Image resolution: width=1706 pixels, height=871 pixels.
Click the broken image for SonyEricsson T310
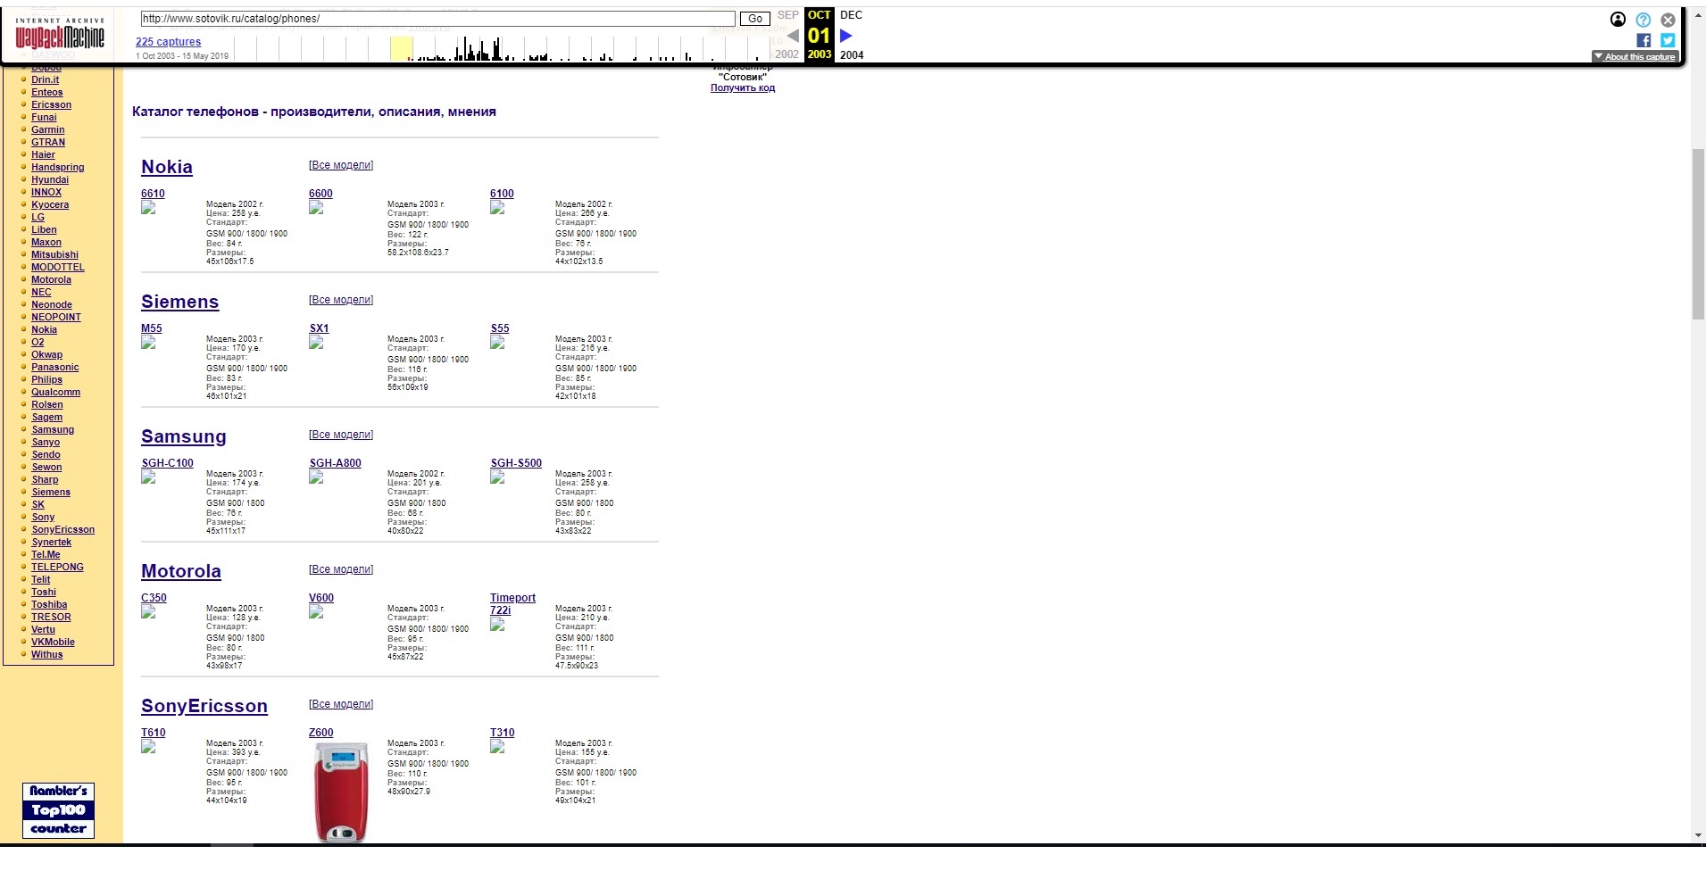click(x=497, y=747)
